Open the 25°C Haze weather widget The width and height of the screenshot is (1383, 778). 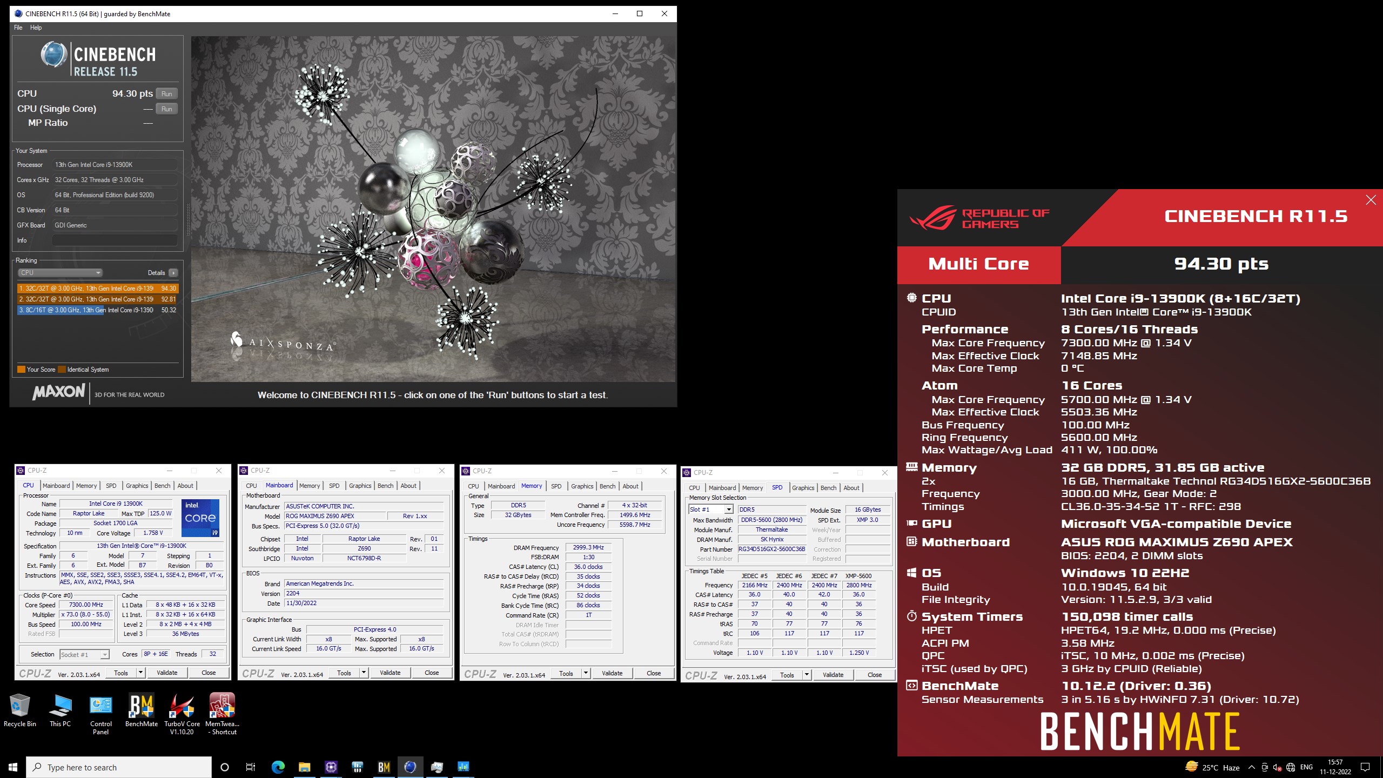[x=1212, y=767]
